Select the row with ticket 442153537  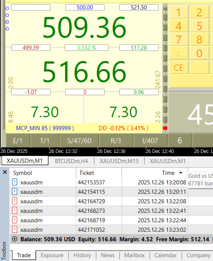(x=99, y=182)
